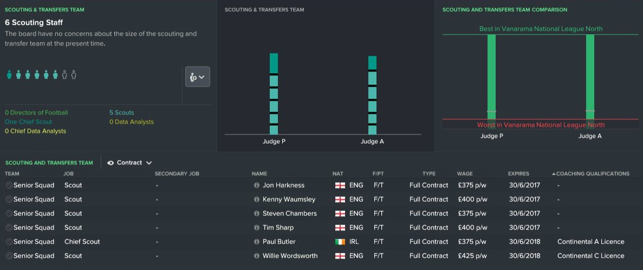Click the Judge A attribute bar chart
This screenshot has width=643, height=270.
[372, 94]
